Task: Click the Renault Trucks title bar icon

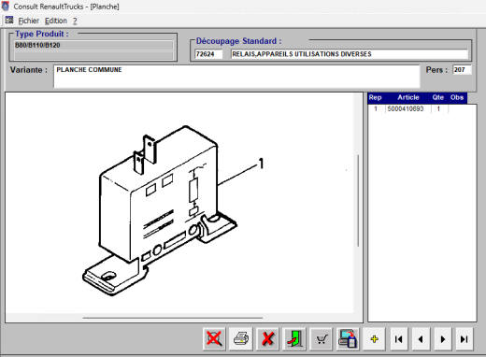Action: click(x=6, y=7)
